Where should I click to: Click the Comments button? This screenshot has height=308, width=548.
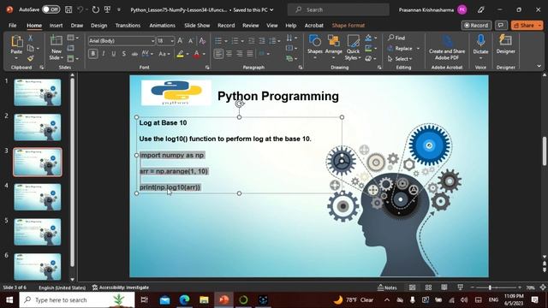[x=501, y=25]
